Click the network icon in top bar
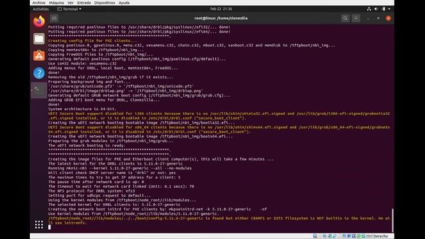The width and height of the screenshot is (425, 239). tap(369, 9)
